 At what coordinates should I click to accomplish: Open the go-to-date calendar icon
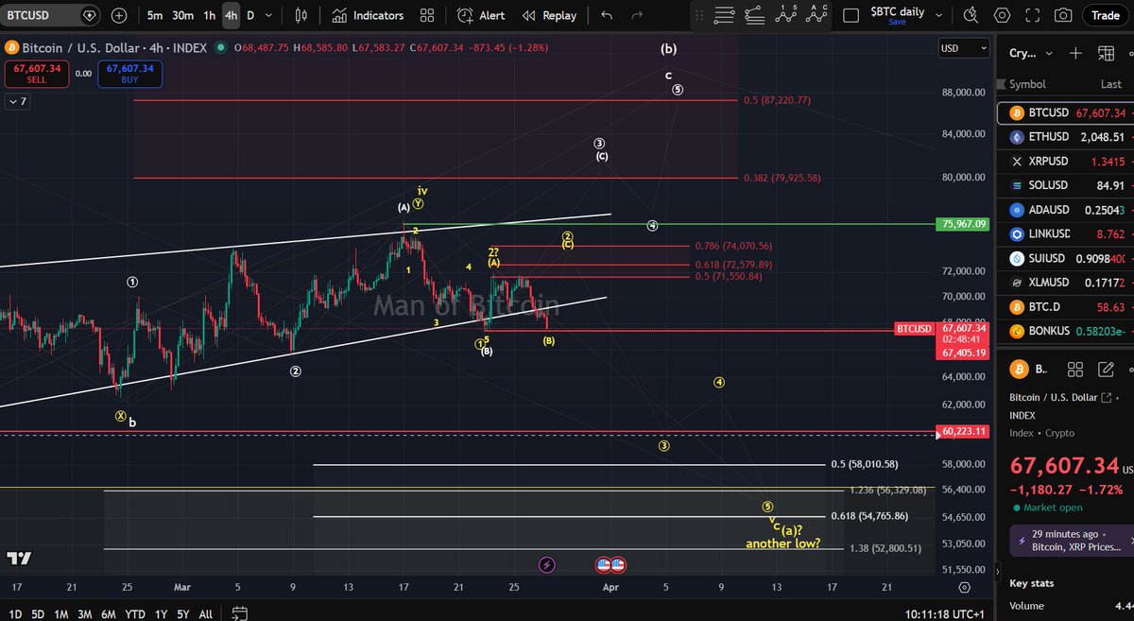[x=239, y=613]
